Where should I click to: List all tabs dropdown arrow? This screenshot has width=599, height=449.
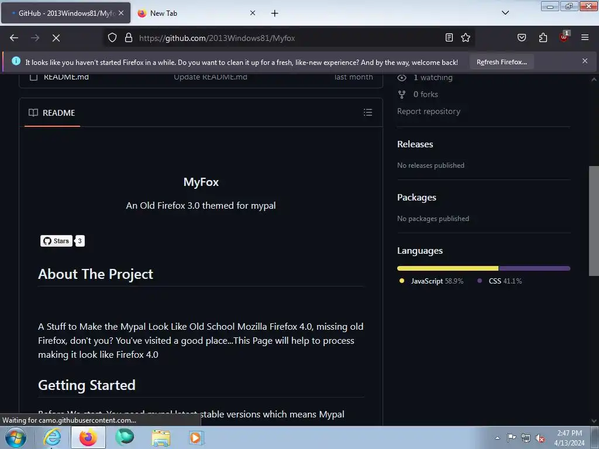tap(505, 13)
